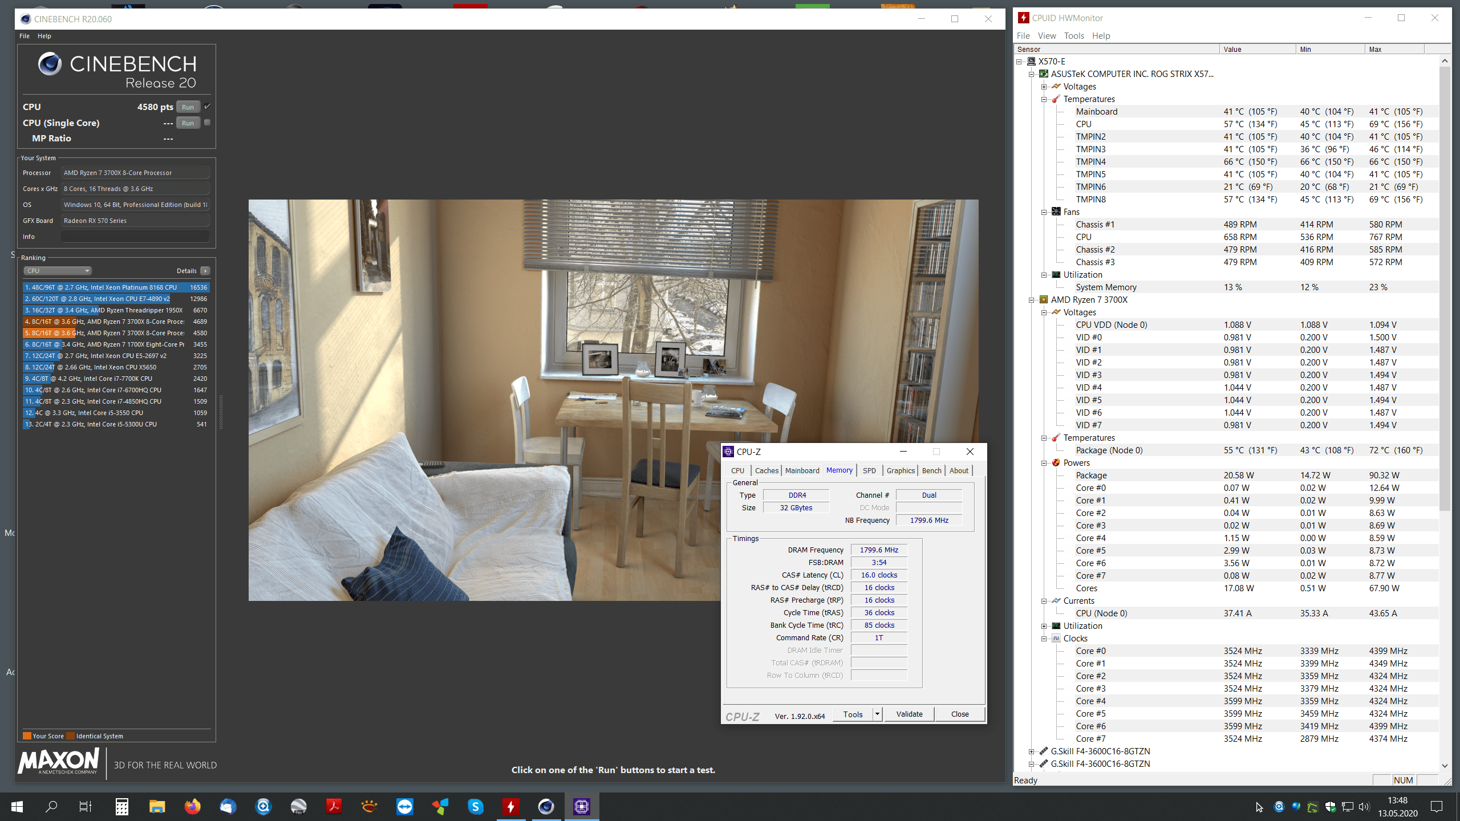This screenshot has height=821, width=1460.
Task: Collapse the Fans tree node
Action: [x=1044, y=212]
